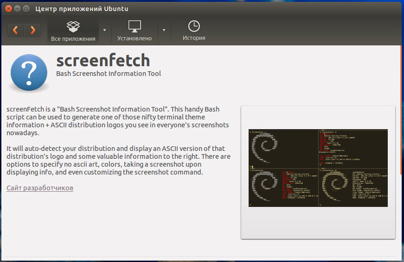Screen dimensions: 404x262
Task: Expand the Все приложения dropdown arrow
Action: click(x=104, y=30)
